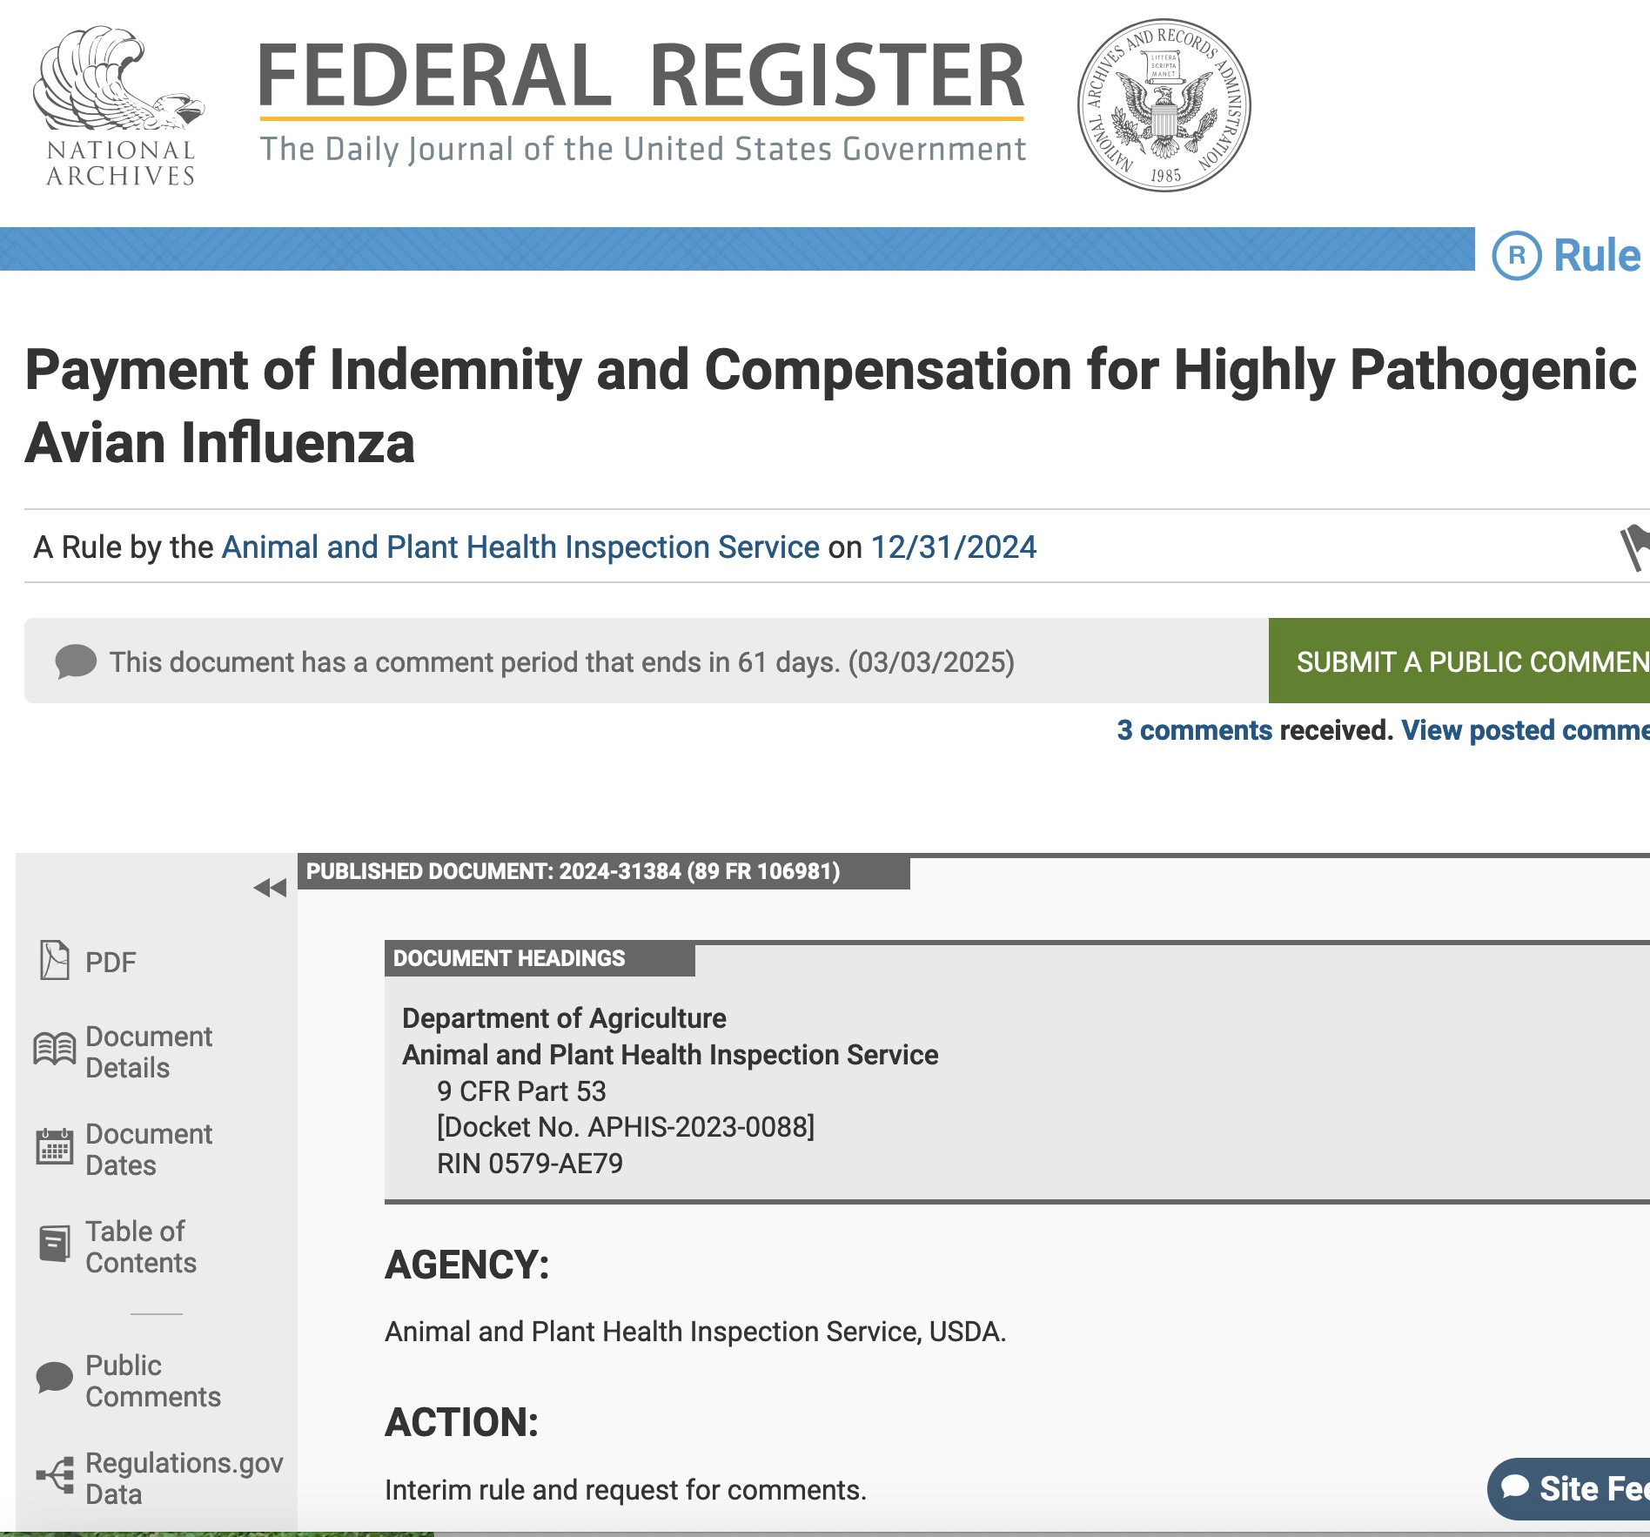Open the View posted comments link
The width and height of the screenshot is (1650, 1537).
click(x=1526, y=730)
